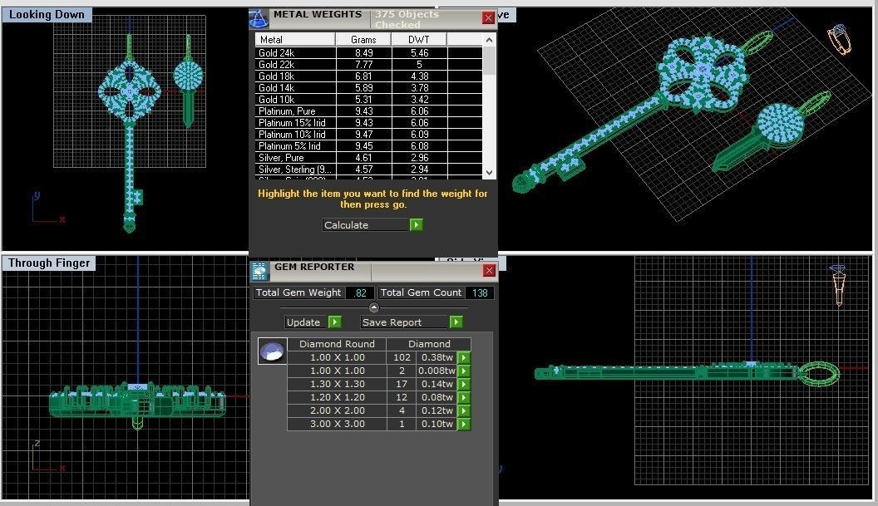Click green arrow on the 0.08tw row
The height and width of the screenshot is (506, 878).
[x=464, y=397]
